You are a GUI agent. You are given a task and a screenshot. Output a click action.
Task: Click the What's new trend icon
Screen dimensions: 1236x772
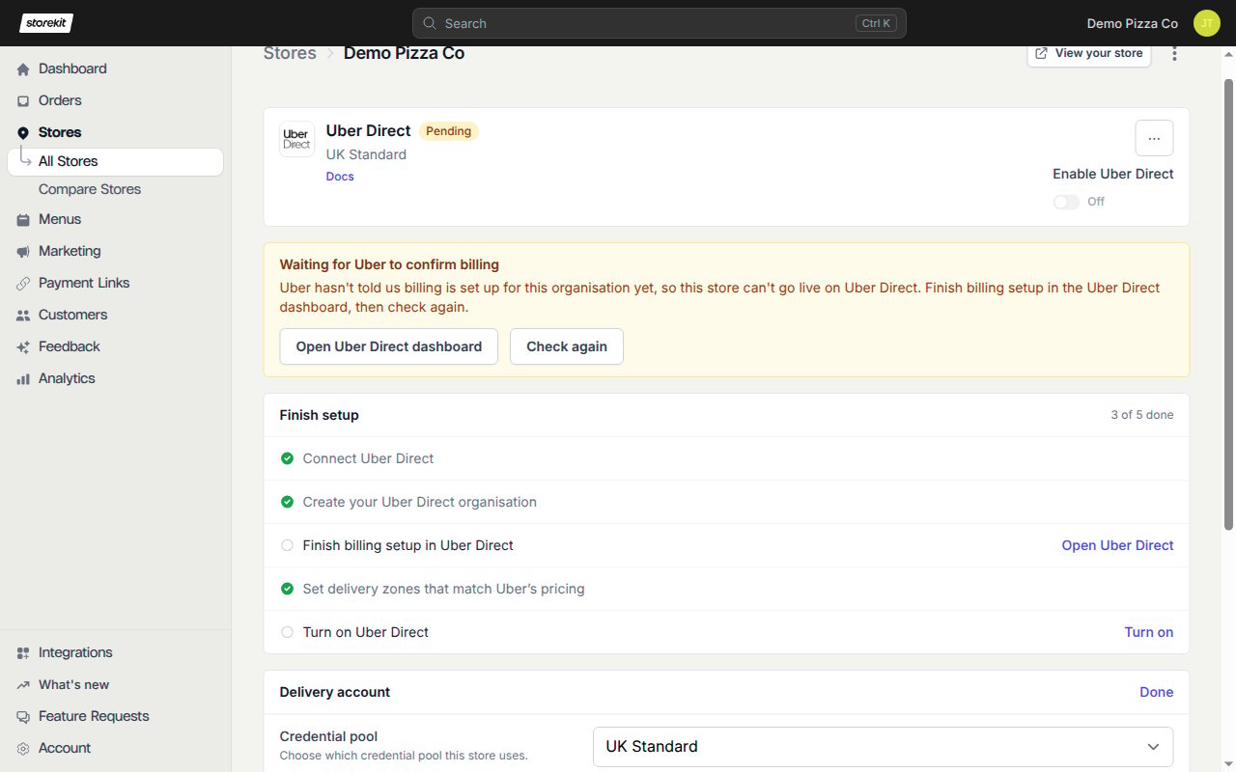point(23,685)
